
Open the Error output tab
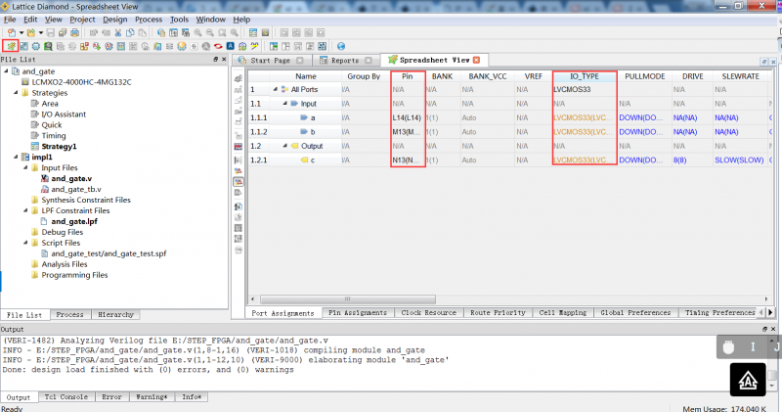pos(111,397)
